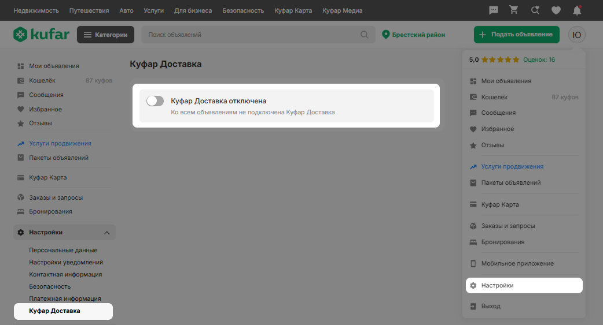Open Мои объявления in the dropdown menu

(506, 81)
